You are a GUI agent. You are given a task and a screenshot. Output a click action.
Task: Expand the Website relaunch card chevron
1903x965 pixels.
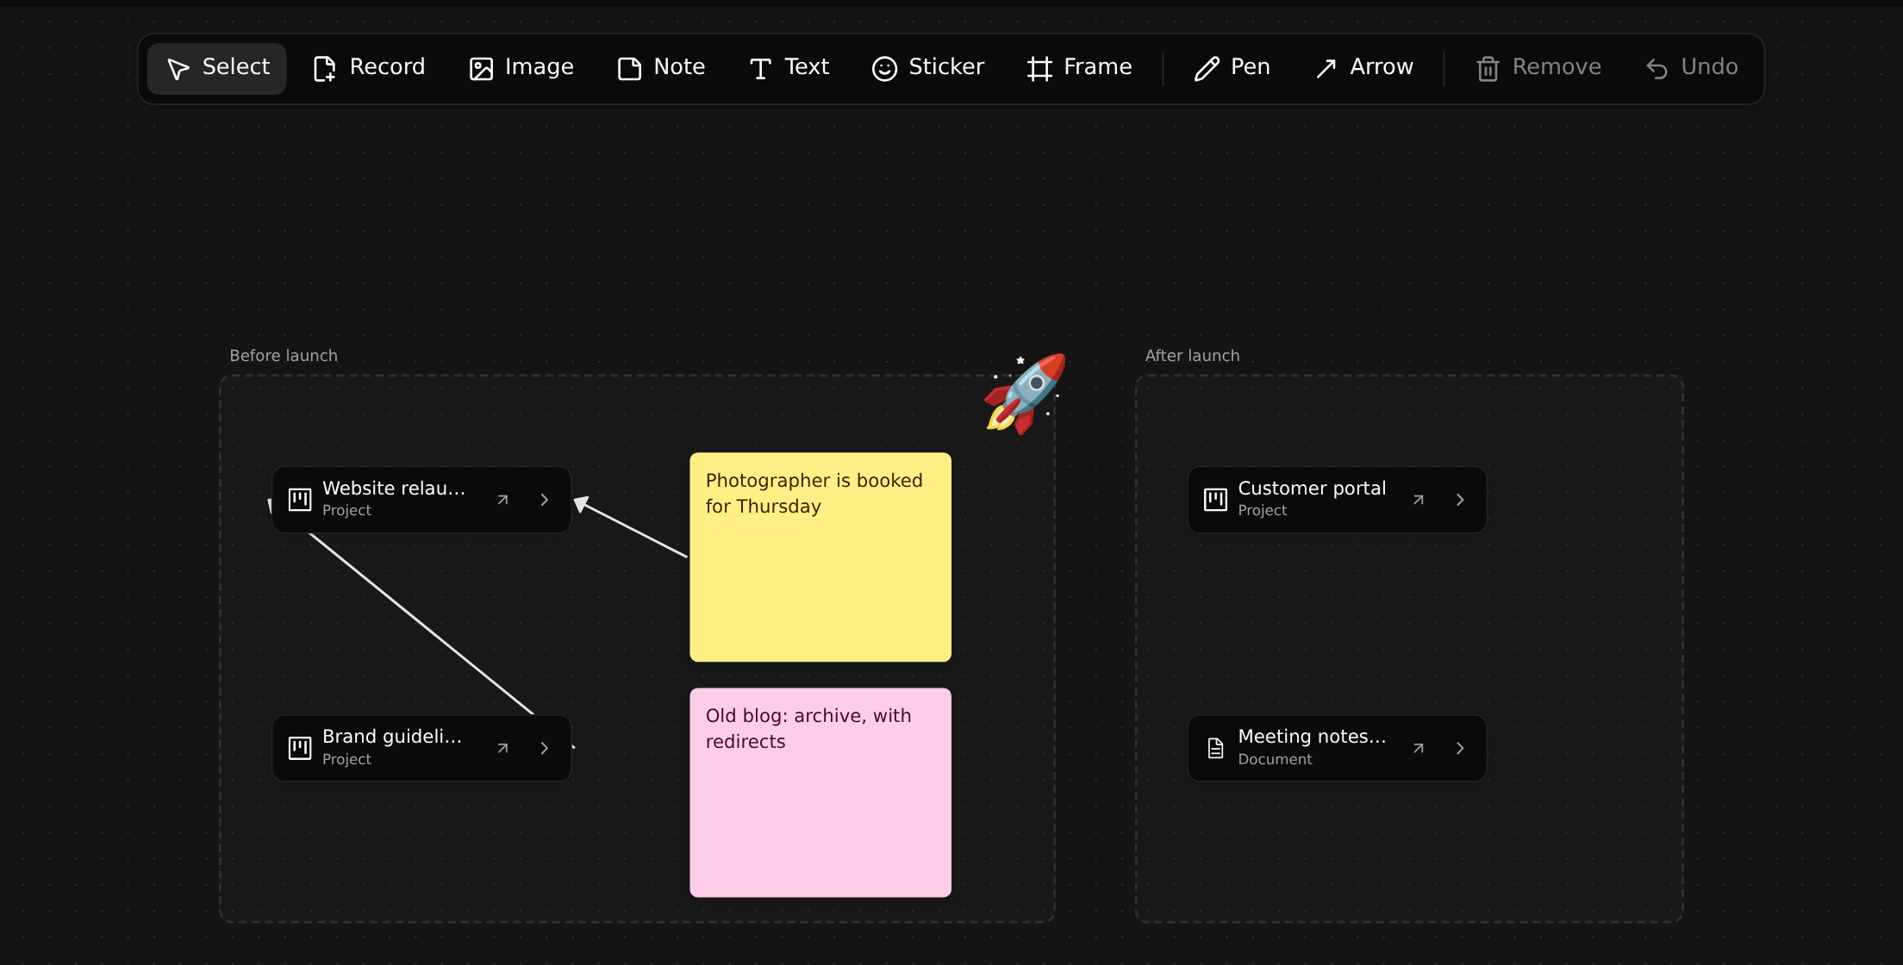(545, 500)
